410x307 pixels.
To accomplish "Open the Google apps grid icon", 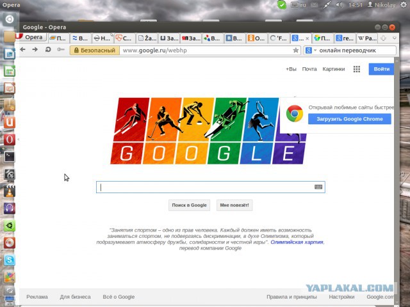I will [357, 69].
